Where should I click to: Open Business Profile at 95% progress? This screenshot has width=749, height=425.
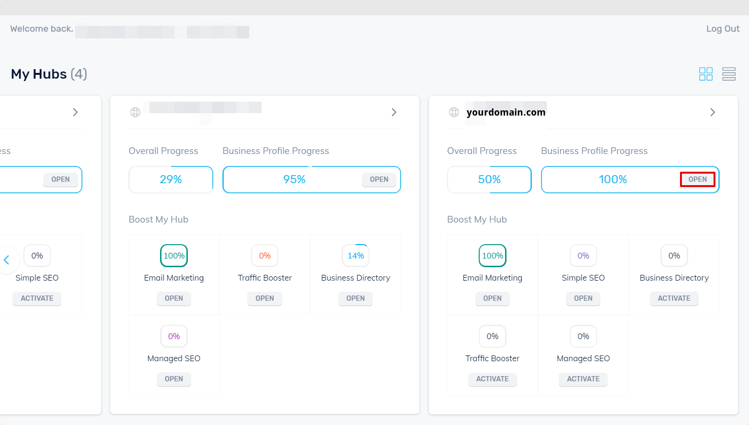pyautogui.click(x=379, y=179)
